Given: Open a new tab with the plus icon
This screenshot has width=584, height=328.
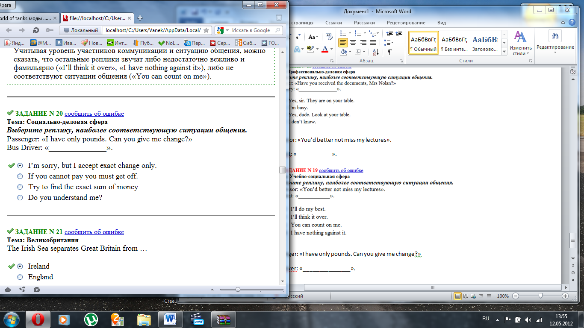Looking at the screenshot, I should click(x=140, y=18).
